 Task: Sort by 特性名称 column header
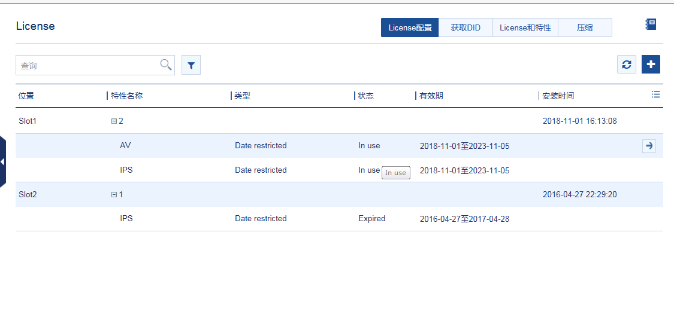tap(127, 96)
